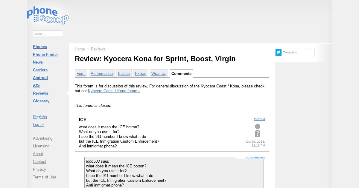The height and width of the screenshot is (188, 359).
Task: Go to the News section
Action: (38, 62)
